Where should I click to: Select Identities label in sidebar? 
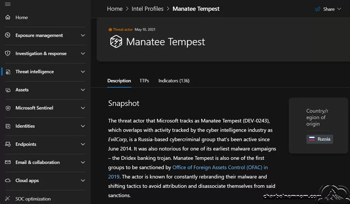[x=25, y=126]
